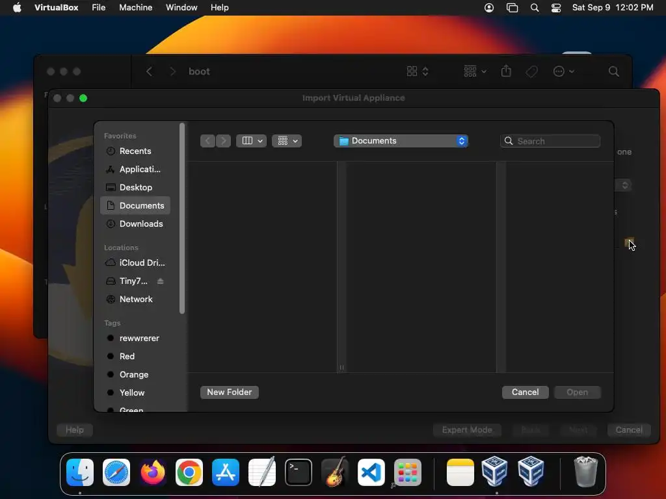
Task: Open Control Center in the menu bar
Action: pyautogui.click(x=556, y=8)
